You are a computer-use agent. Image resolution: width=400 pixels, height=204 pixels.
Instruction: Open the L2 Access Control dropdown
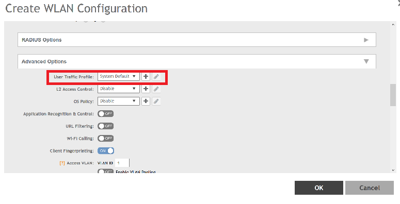(x=119, y=89)
